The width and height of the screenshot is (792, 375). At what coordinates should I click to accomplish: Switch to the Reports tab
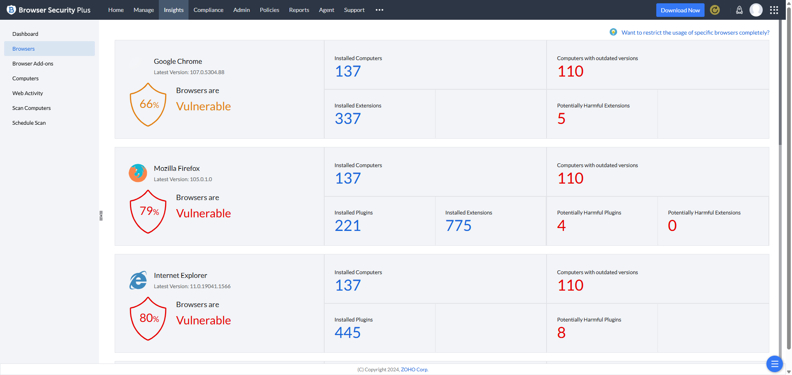click(299, 10)
